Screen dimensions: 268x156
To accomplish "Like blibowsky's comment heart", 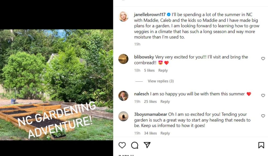I will (x=263, y=59).
